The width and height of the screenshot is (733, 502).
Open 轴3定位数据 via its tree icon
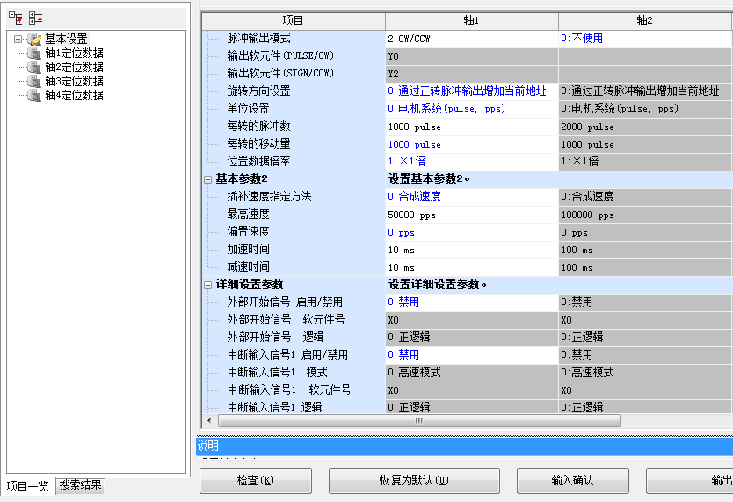[x=36, y=81]
